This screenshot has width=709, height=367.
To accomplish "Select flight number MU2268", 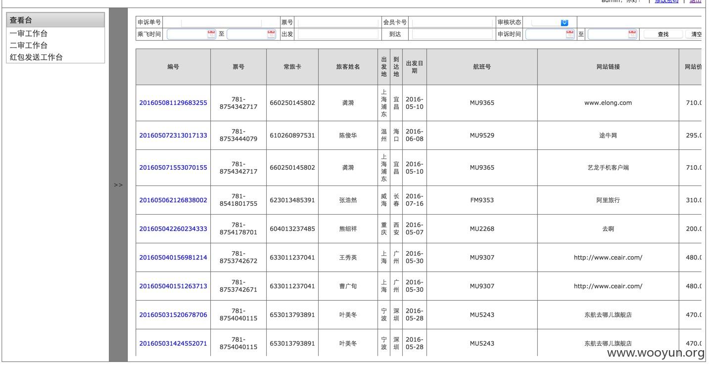I will 482,229.
